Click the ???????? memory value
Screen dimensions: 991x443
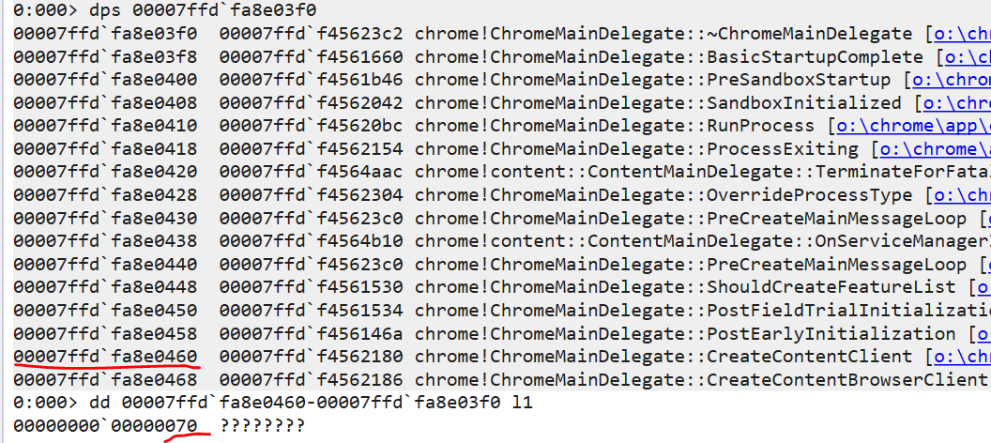point(263,426)
